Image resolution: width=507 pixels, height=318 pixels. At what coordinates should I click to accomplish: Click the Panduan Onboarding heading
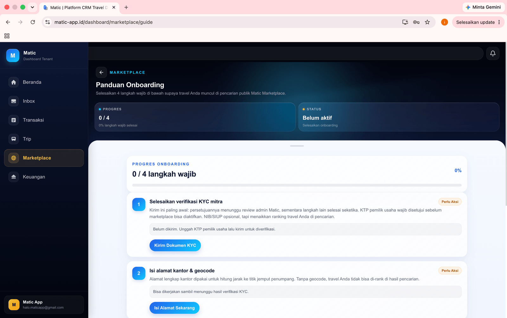[130, 85]
